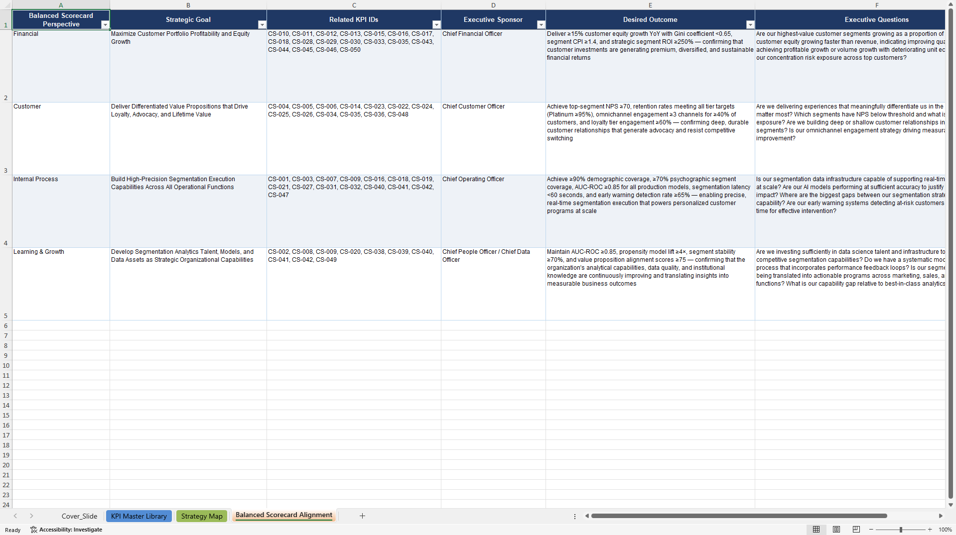Open the Strategy Map sheet tab
Viewport: 956px width, 535px height.
click(x=202, y=516)
